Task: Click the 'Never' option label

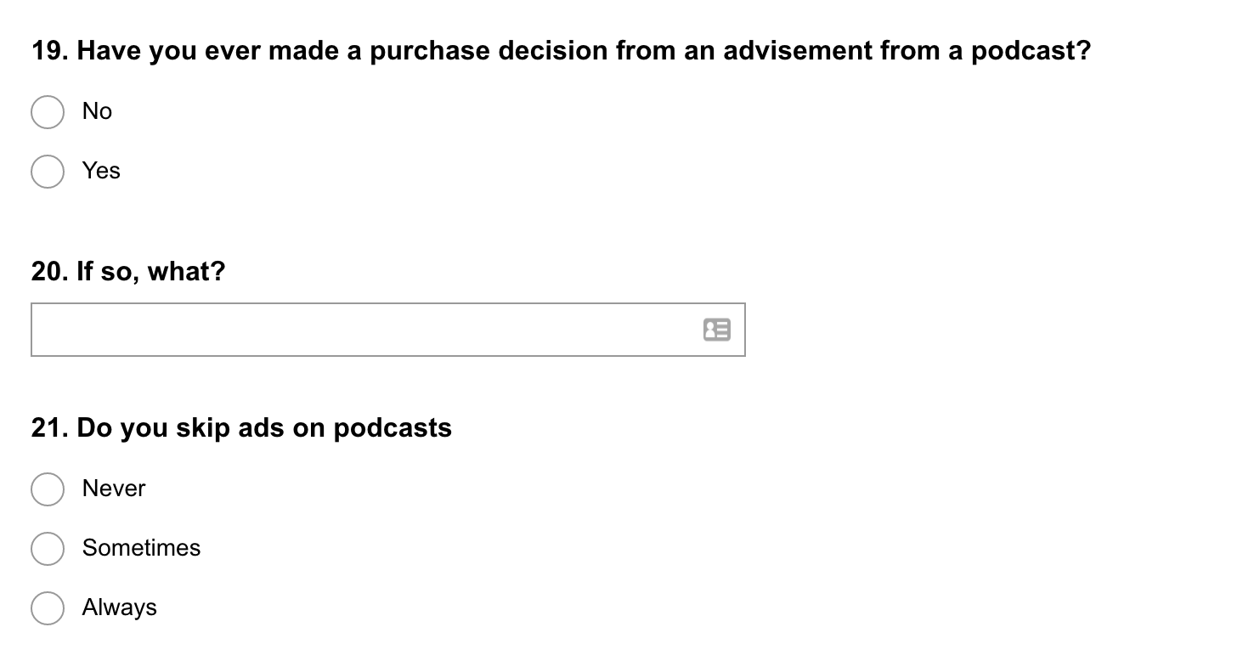Action: [x=114, y=489]
